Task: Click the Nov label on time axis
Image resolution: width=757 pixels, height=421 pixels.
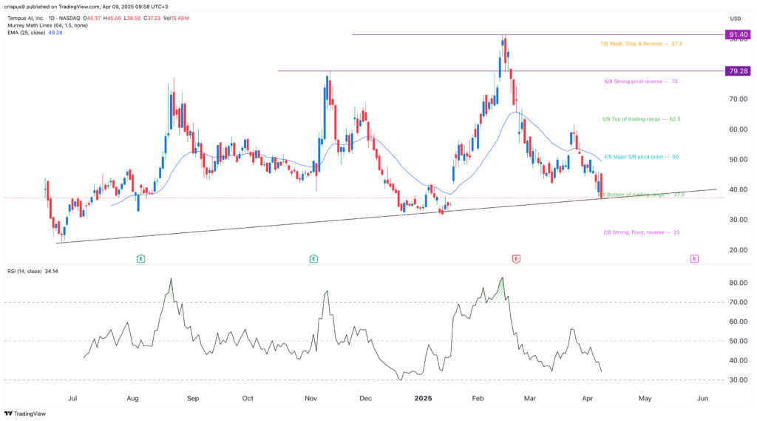Action: 311,398
